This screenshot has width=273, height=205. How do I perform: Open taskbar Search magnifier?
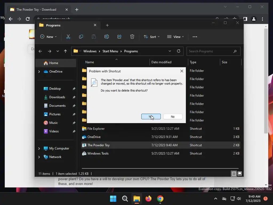(x=125, y=199)
